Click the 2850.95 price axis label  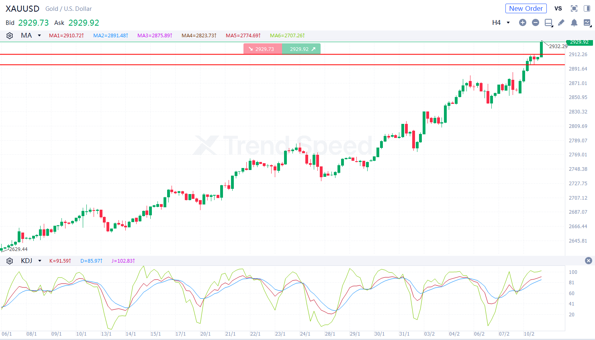578,97
